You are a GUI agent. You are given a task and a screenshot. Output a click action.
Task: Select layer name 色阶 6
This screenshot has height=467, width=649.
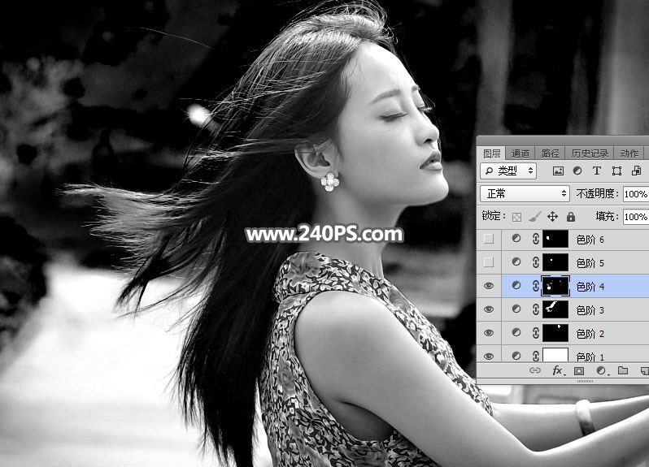590,240
